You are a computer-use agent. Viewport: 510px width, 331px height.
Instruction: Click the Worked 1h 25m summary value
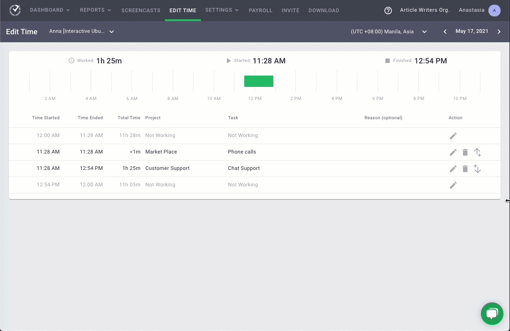(109, 61)
